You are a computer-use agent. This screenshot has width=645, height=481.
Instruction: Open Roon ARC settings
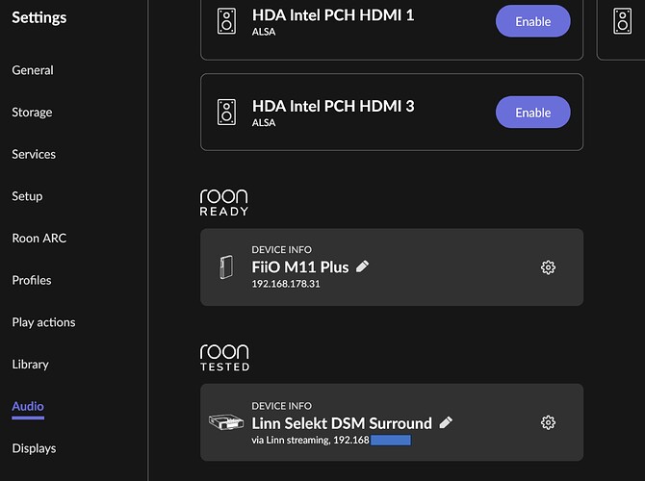tap(39, 238)
